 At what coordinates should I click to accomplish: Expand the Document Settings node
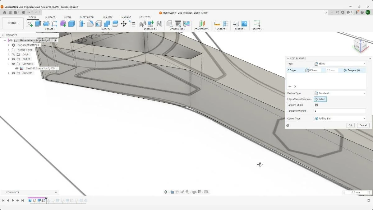point(9,45)
